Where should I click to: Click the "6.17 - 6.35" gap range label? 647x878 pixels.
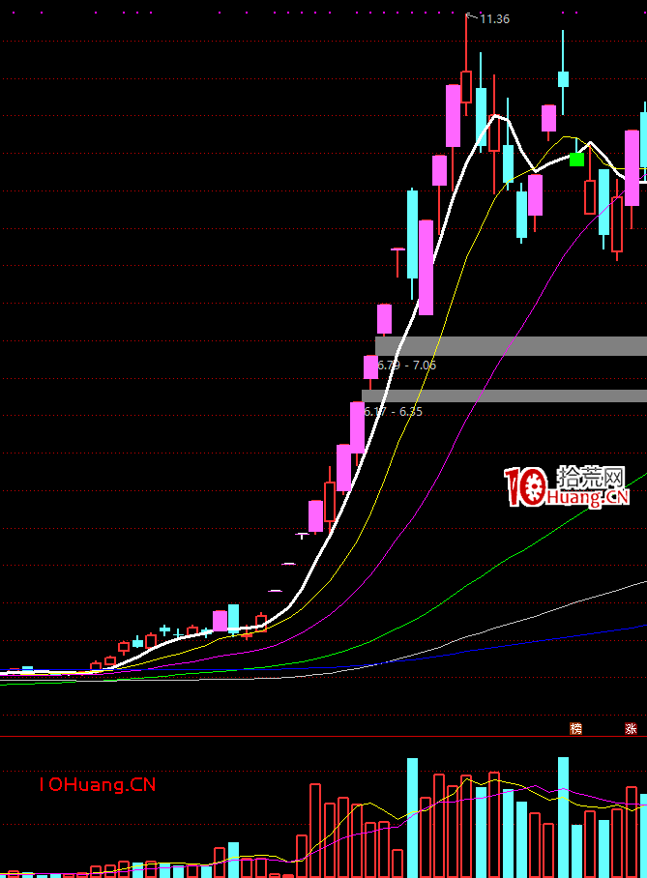[394, 412]
